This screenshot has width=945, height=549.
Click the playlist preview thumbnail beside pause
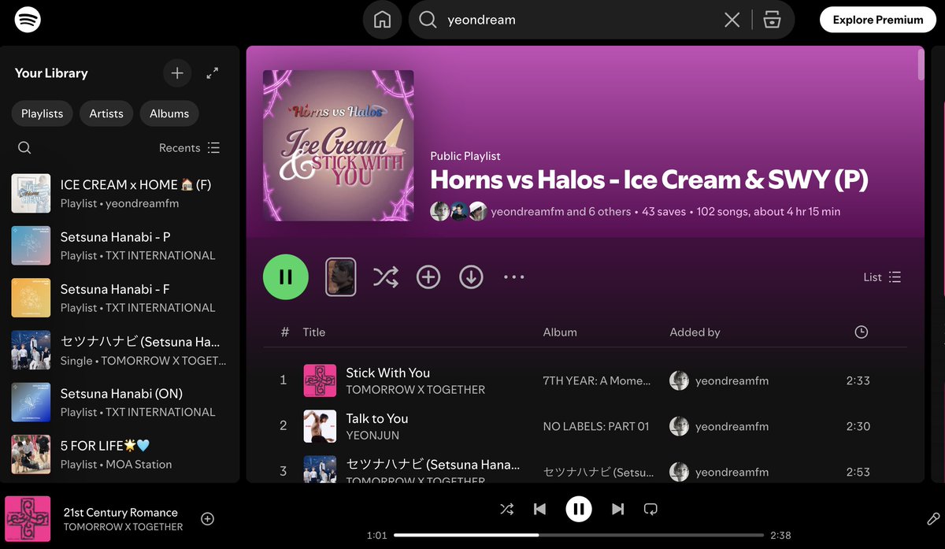coord(341,277)
